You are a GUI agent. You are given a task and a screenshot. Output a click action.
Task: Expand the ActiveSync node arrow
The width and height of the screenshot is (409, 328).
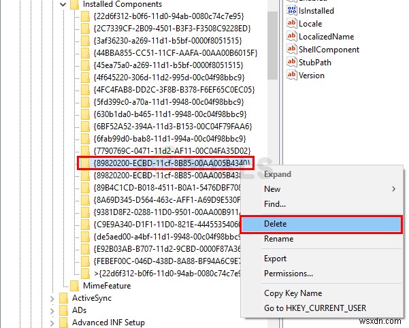pos(52,299)
